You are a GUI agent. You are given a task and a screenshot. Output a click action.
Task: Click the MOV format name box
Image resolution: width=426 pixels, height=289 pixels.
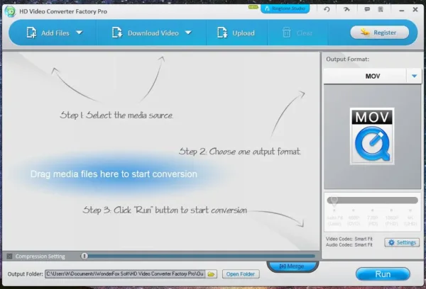pyautogui.click(x=365, y=76)
